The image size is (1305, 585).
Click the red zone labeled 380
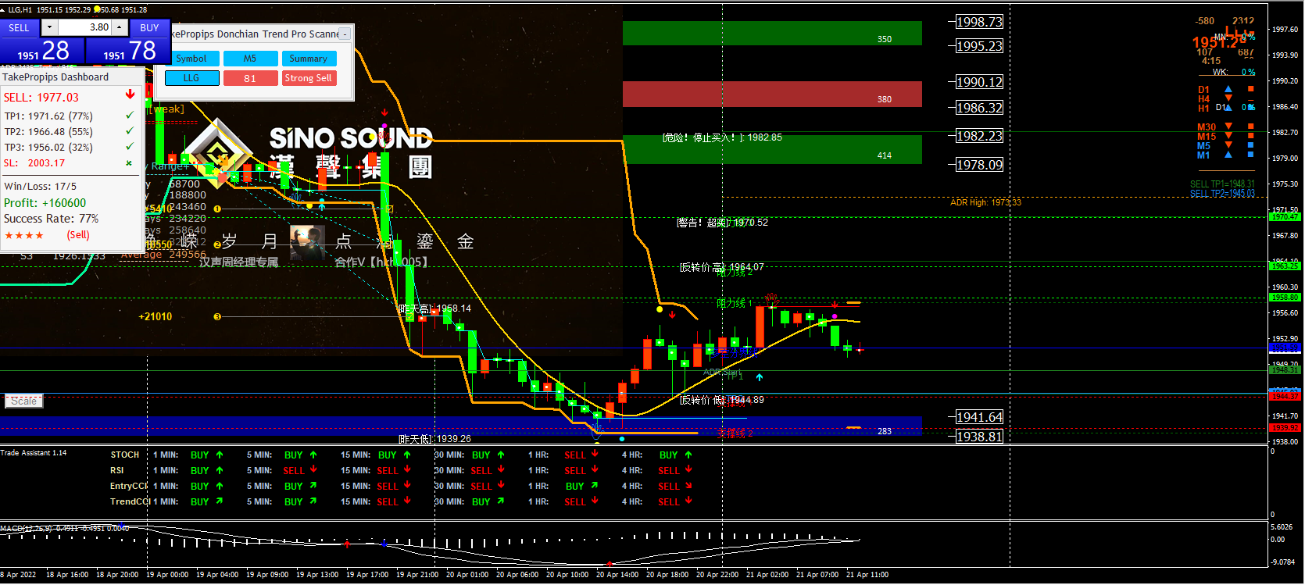(x=772, y=94)
